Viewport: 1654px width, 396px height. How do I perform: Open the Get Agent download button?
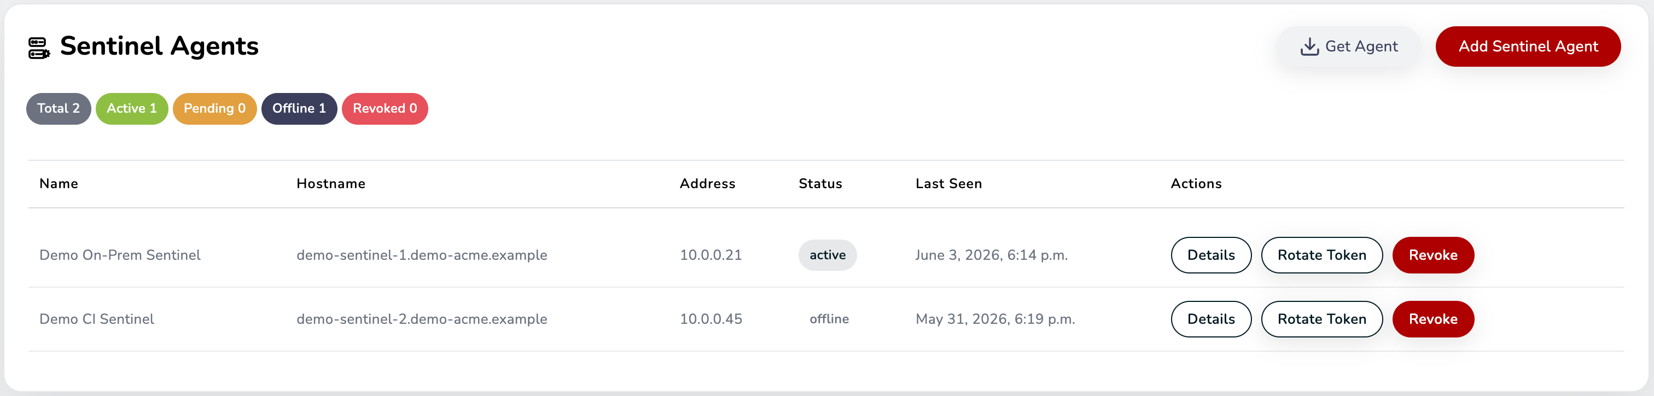pyautogui.click(x=1348, y=46)
